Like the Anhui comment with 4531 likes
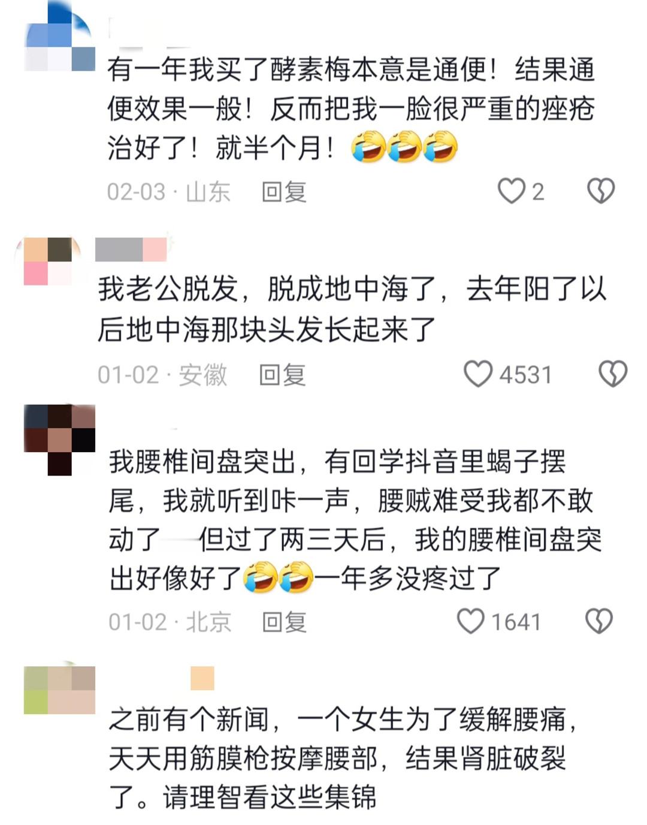647x825 pixels. pyautogui.click(x=478, y=374)
